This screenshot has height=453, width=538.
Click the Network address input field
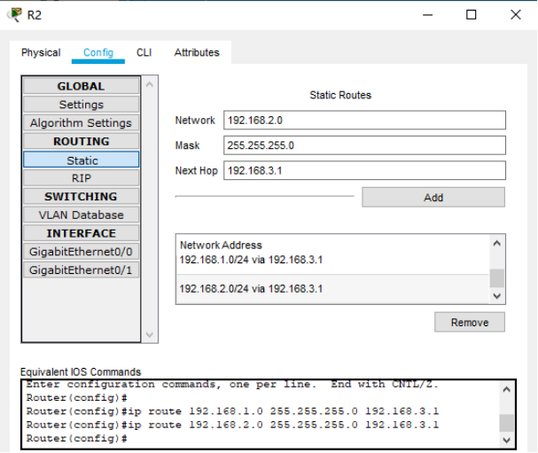(x=364, y=120)
